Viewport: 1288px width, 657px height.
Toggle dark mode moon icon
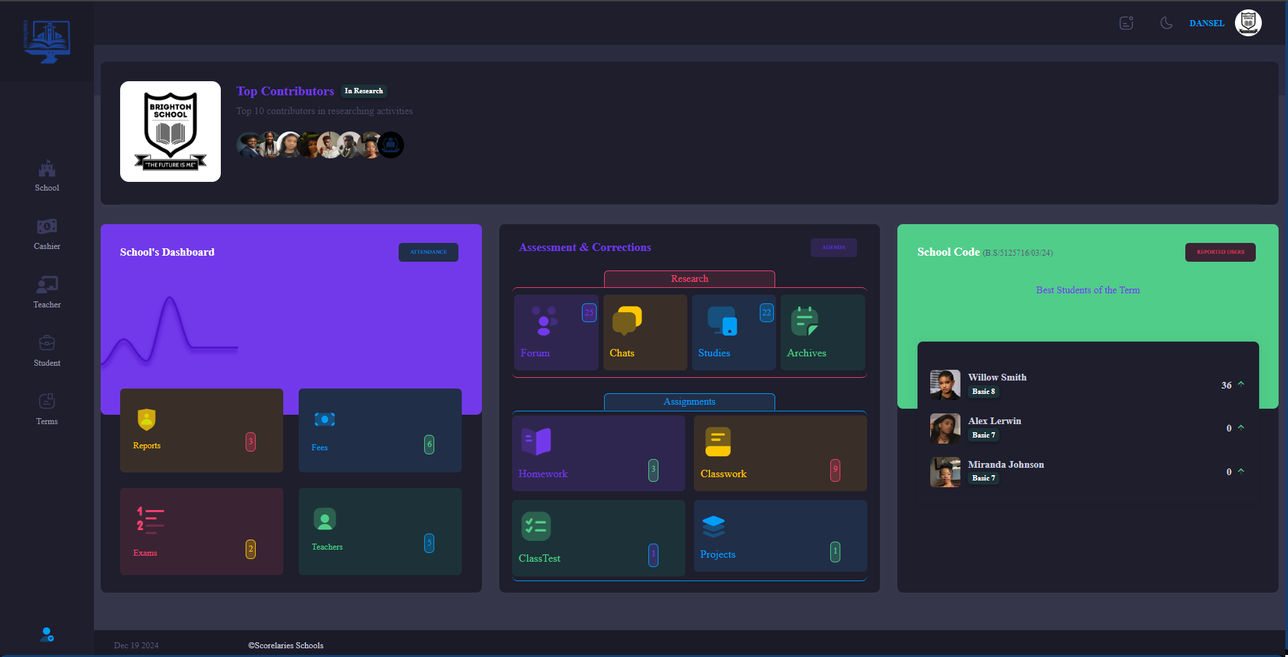point(1167,23)
